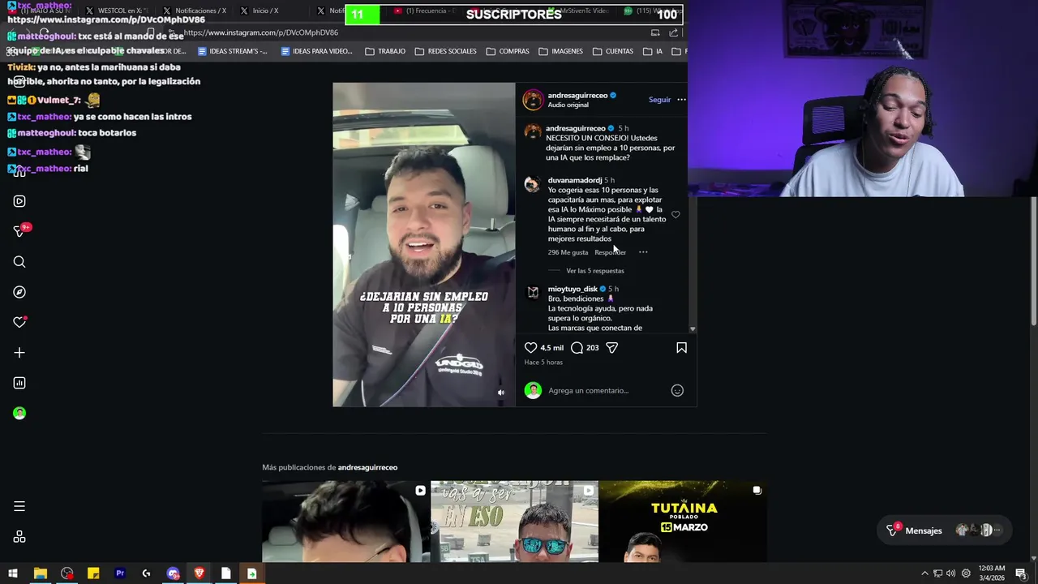Open Windows notification center
This screenshot has width=1038, height=584.
[x=1021, y=573]
